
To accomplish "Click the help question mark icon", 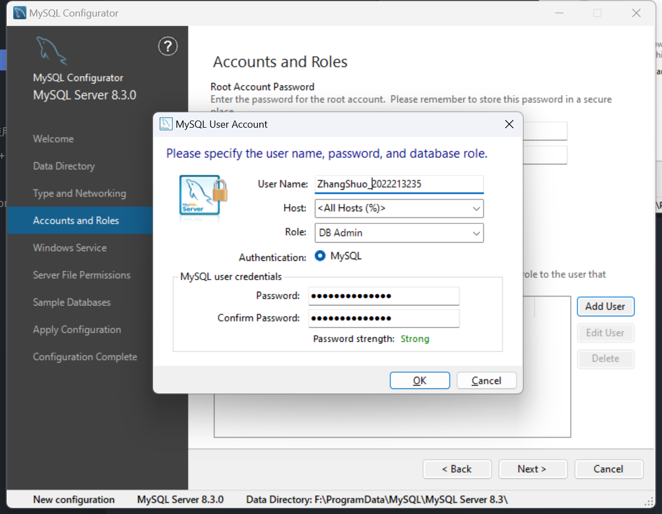I will point(168,47).
